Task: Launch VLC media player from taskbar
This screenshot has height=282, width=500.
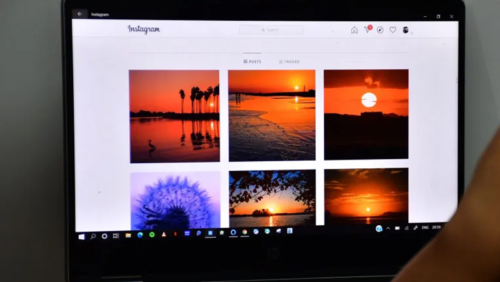Action: click(164, 234)
